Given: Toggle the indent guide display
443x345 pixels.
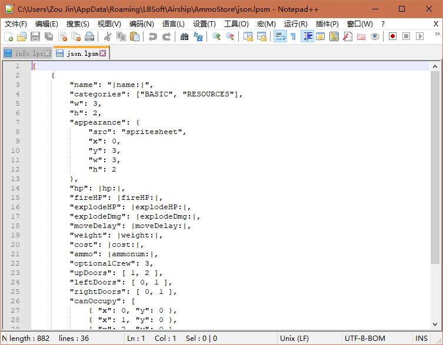Looking at the screenshot, I should pos(307,36).
